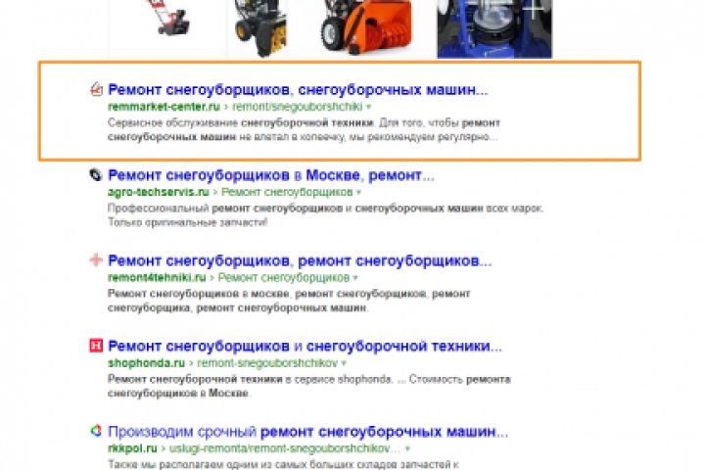Open result 'Ремонт снегоуборщиков, снегоуборочных машин...'
Image resolution: width=705 pixels, height=470 pixels.
pos(298,89)
